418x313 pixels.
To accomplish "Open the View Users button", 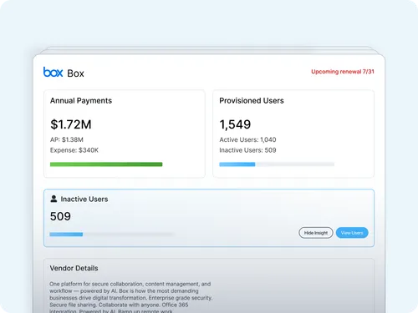I will coord(352,233).
